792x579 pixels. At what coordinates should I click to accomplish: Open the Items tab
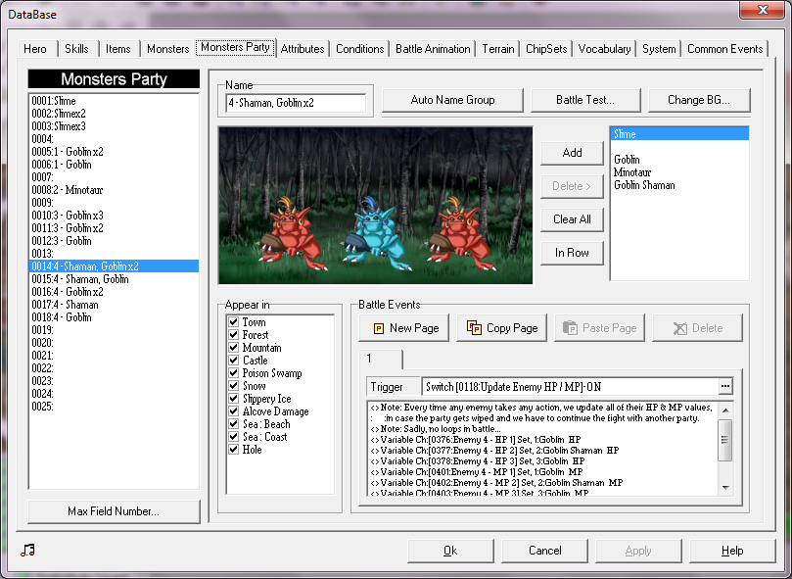[x=117, y=49]
